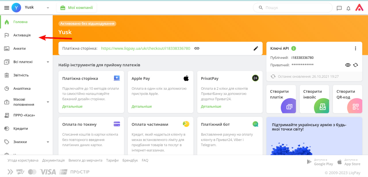Open Вимоги до мерчанта footer link
The width and height of the screenshot is (368, 177).
point(85,160)
